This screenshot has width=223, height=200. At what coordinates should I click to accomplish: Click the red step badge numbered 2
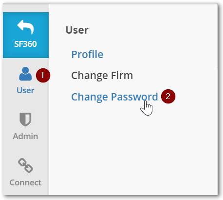click(x=168, y=97)
